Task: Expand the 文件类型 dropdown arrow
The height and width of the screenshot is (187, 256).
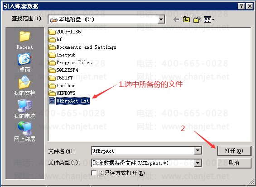Action: pos(198,163)
